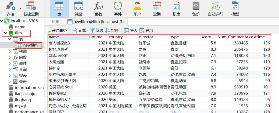Click the costtime column header

(259, 37)
